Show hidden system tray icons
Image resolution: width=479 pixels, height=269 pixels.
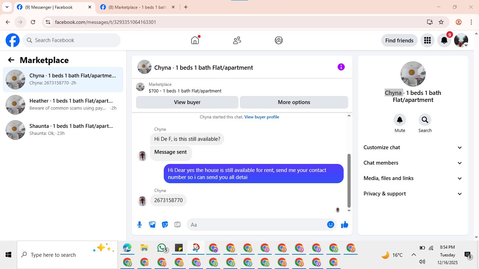pos(414,255)
